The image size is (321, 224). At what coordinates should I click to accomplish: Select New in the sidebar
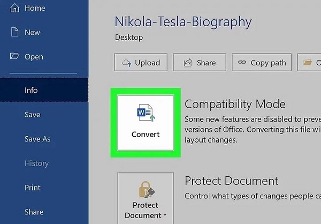point(32,32)
